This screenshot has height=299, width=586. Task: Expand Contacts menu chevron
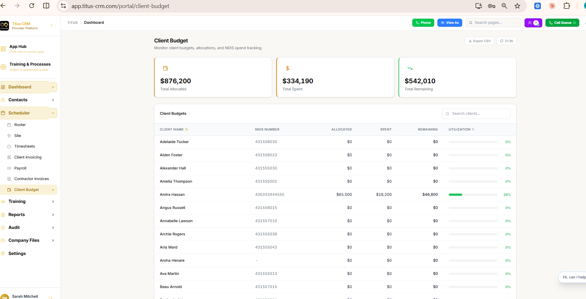(x=53, y=100)
